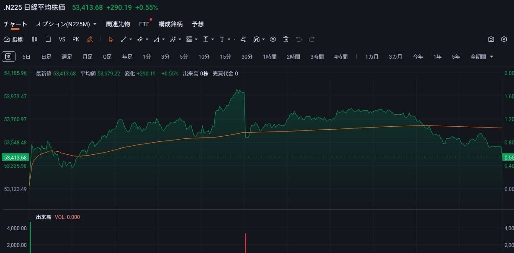The height and width of the screenshot is (253, 514).
Task: Open chart settings hexagon gear icon
Action: coord(504,39)
